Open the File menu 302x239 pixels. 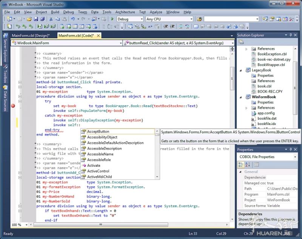click(7, 12)
